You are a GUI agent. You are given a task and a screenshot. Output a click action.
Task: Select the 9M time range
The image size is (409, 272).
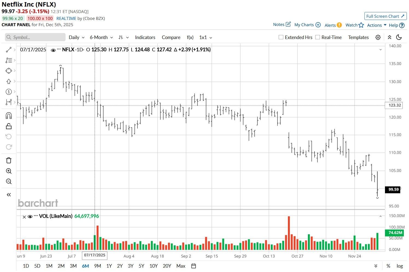coord(98,266)
